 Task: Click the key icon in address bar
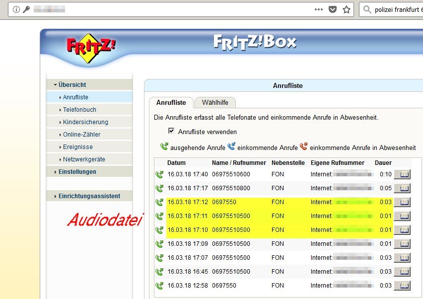[26, 9]
